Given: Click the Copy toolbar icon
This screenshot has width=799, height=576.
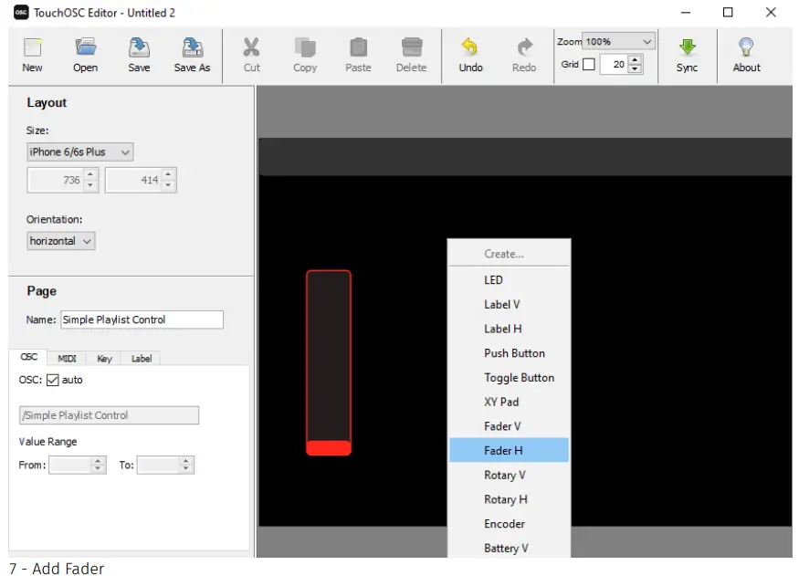Looking at the screenshot, I should 305,47.
